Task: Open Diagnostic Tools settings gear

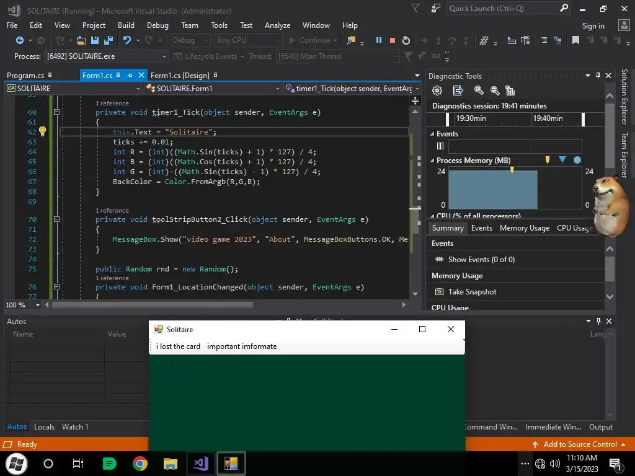Action: click(x=437, y=90)
